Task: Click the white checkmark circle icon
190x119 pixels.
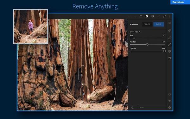Action: (147, 16)
